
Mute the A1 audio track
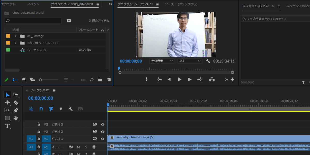(x=78, y=147)
